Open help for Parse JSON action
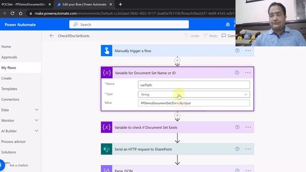306x172 pixels. (x=237, y=170)
